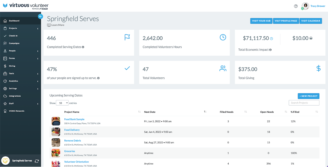Click the Integrations cloud icon
The image size is (328, 167).
click(5, 96)
